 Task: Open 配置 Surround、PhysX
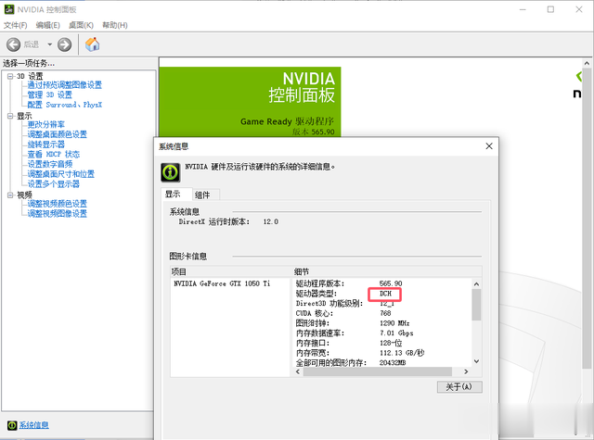tap(65, 105)
